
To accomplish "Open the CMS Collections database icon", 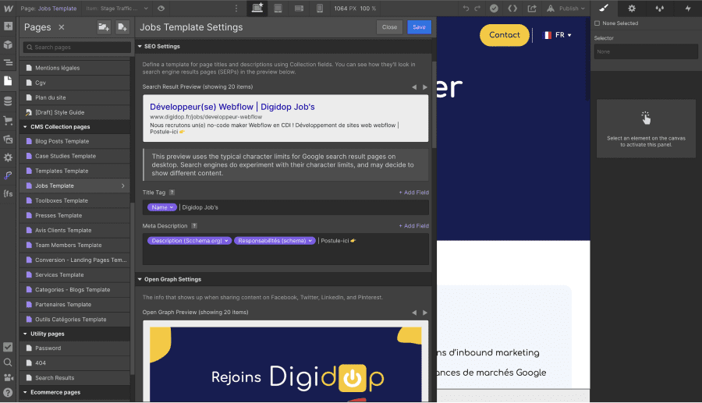I will [8, 101].
